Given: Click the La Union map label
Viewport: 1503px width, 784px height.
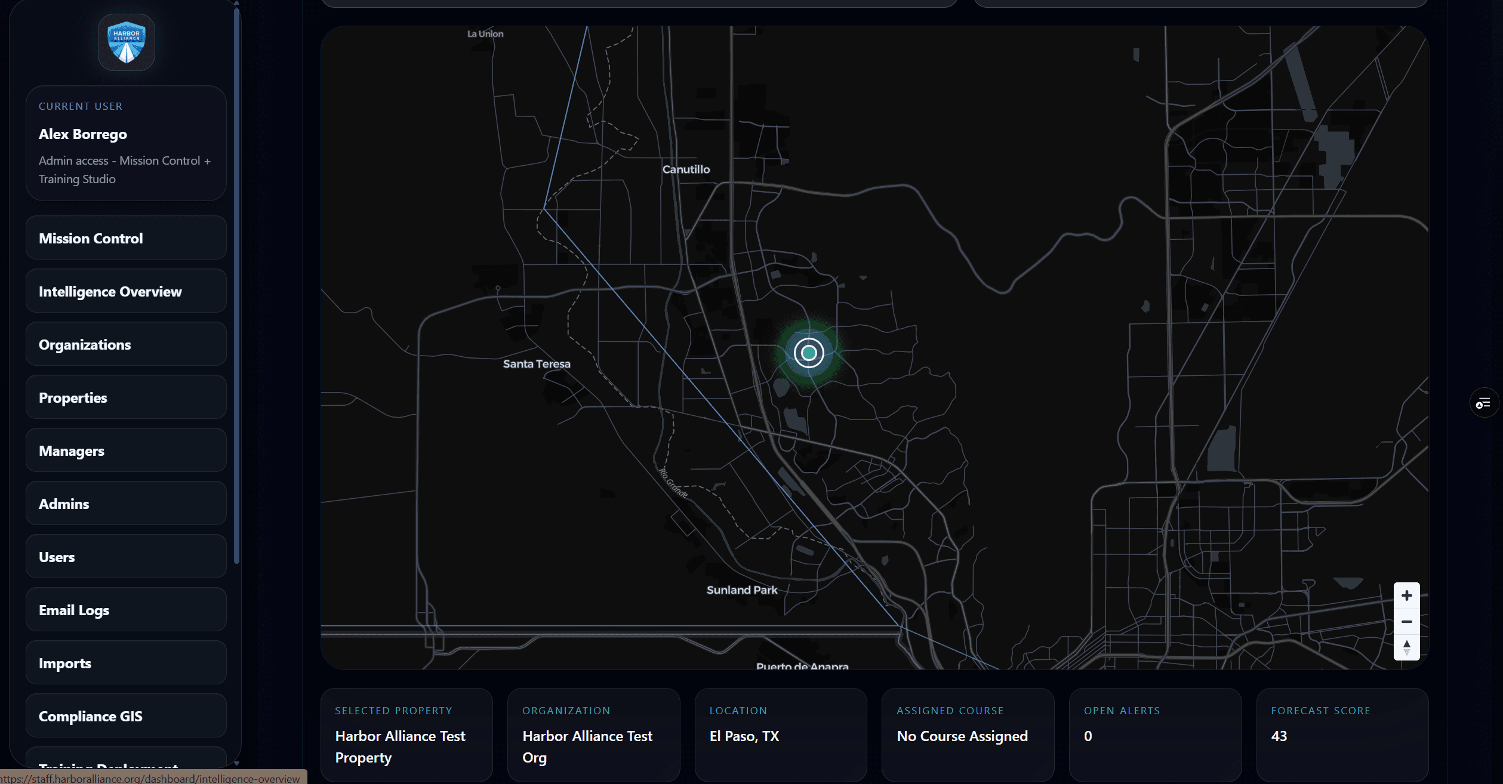Looking at the screenshot, I should click(x=485, y=34).
